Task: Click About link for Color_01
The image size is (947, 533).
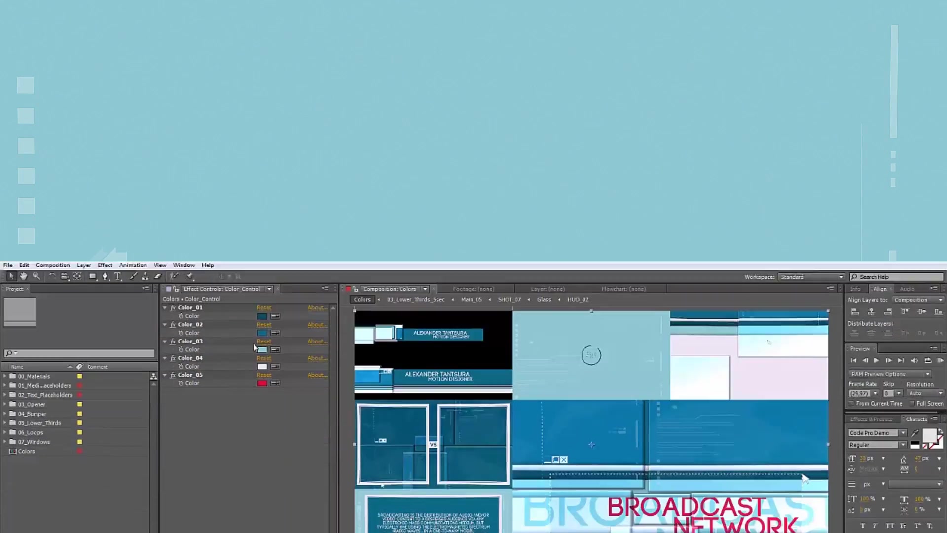Action: (317, 308)
